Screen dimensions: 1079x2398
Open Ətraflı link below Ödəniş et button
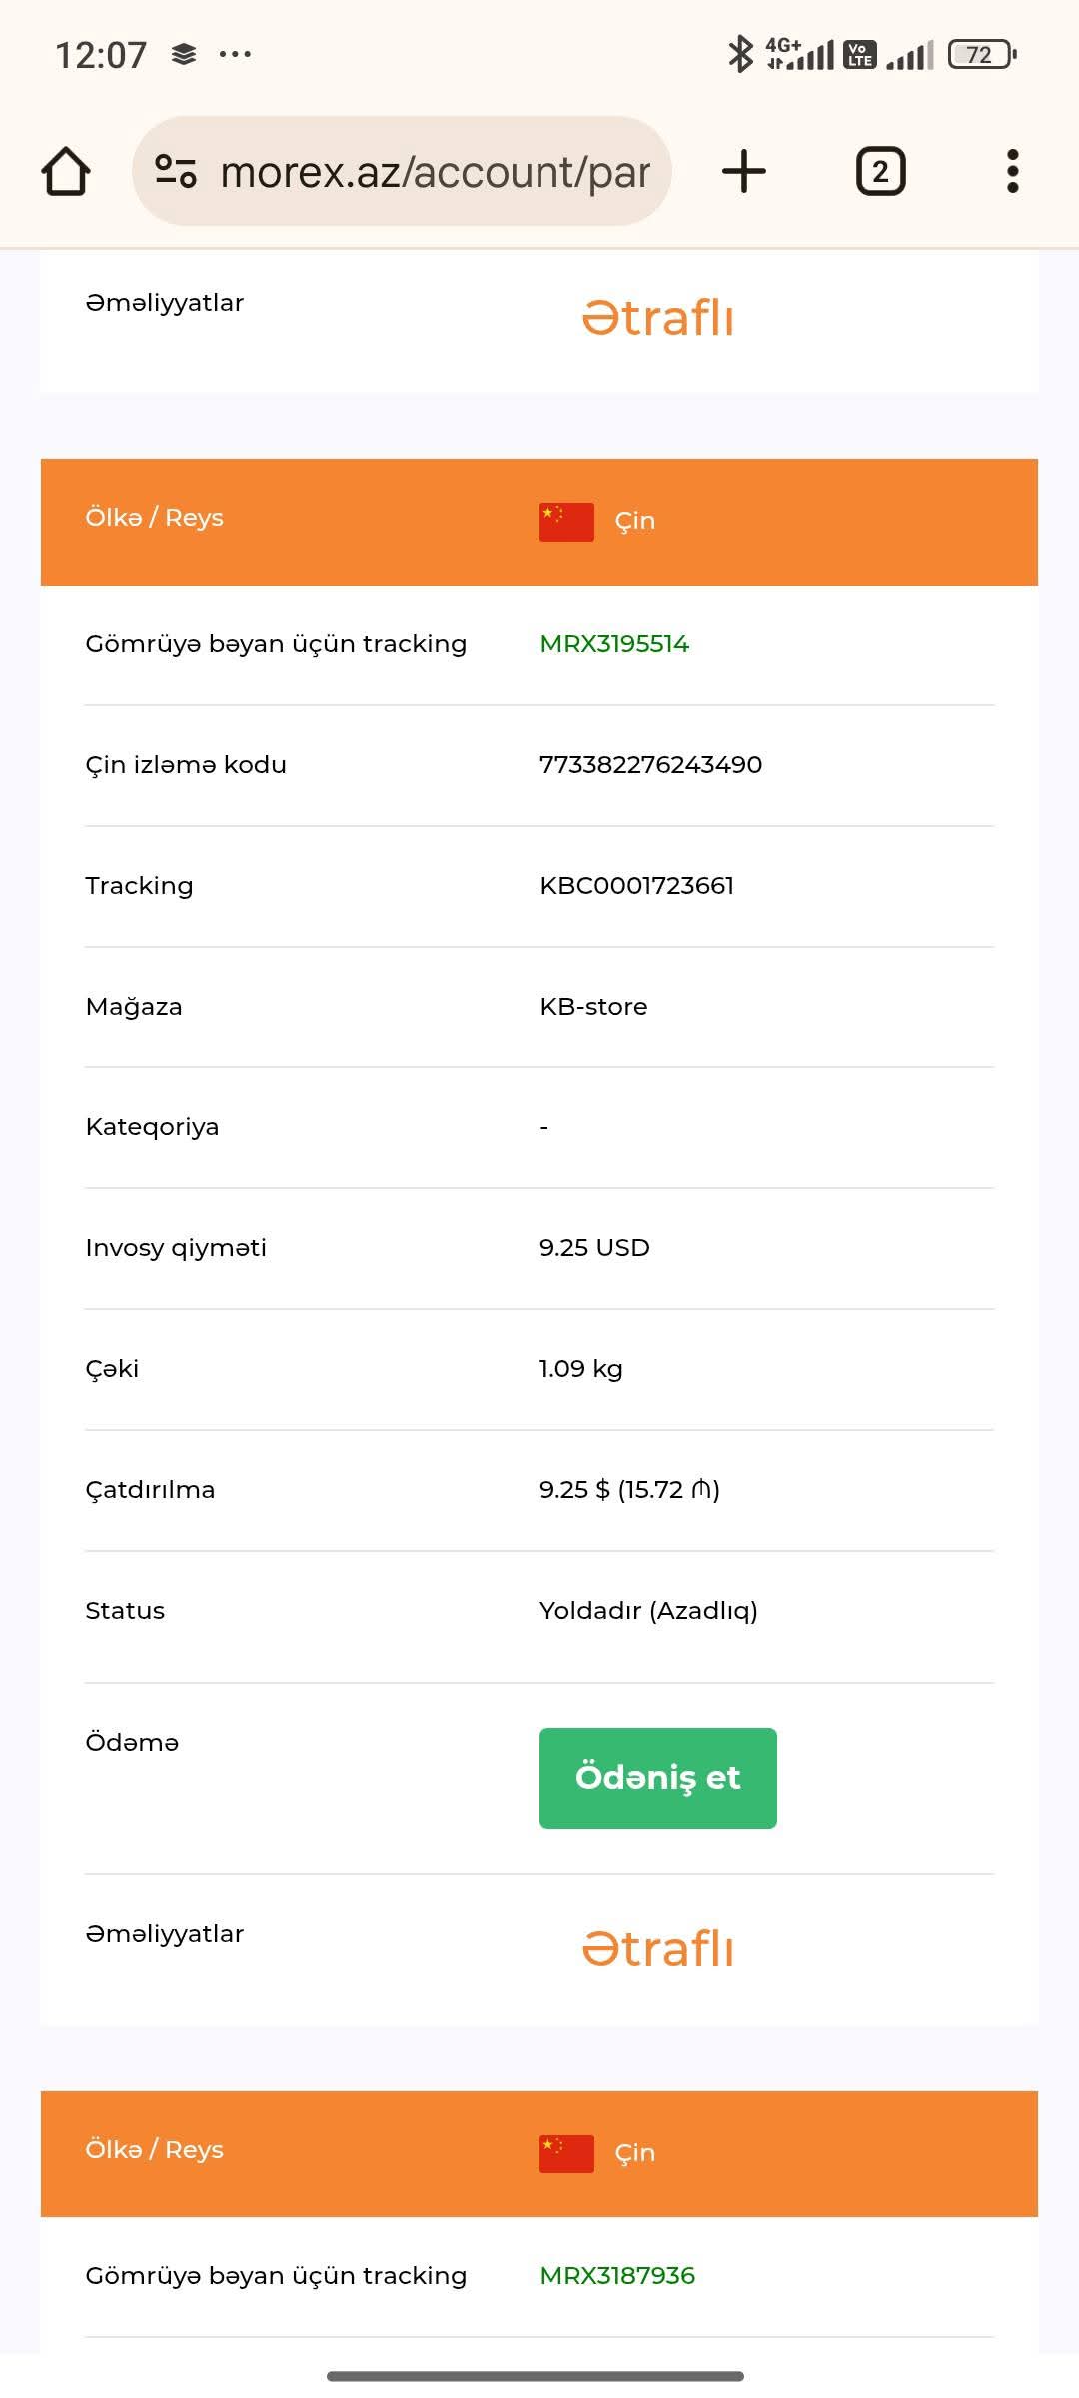pyautogui.click(x=658, y=1949)
